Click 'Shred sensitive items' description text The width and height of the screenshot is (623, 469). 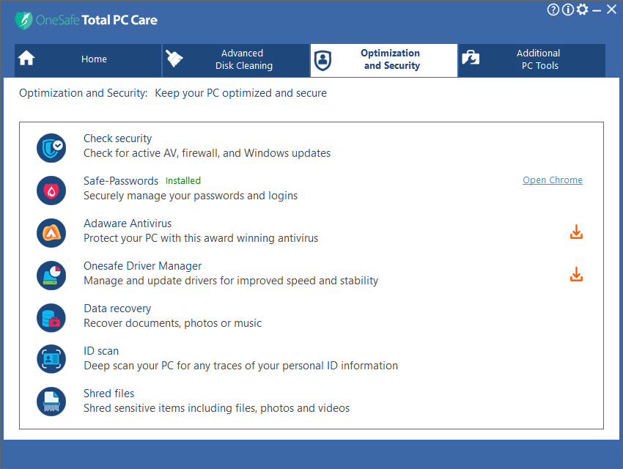point(216,408)
